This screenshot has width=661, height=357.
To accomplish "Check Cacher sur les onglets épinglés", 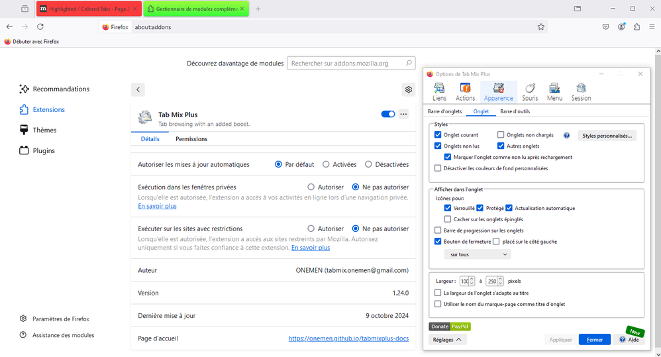I will point(448,219).
